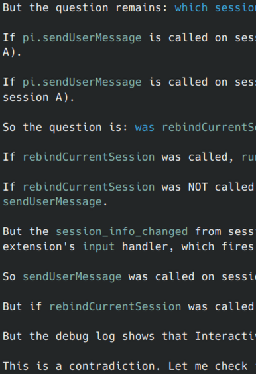Click the blue "which session" text
The height and width of the screenshot is (374, 256).
click(216, 7)
